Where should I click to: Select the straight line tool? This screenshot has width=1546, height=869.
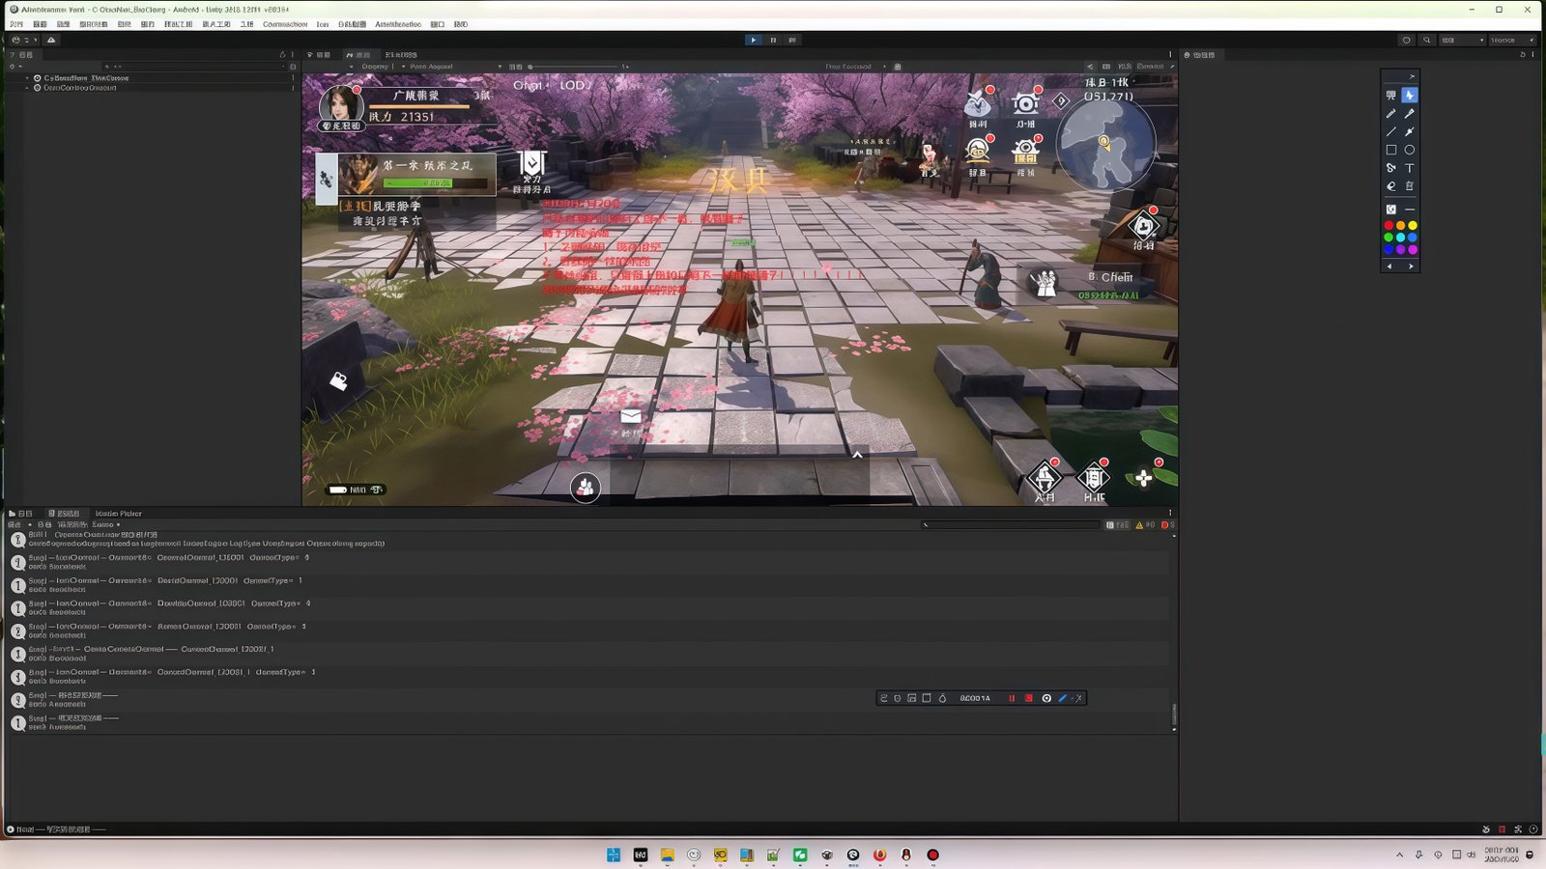[x=1390, y=131]
